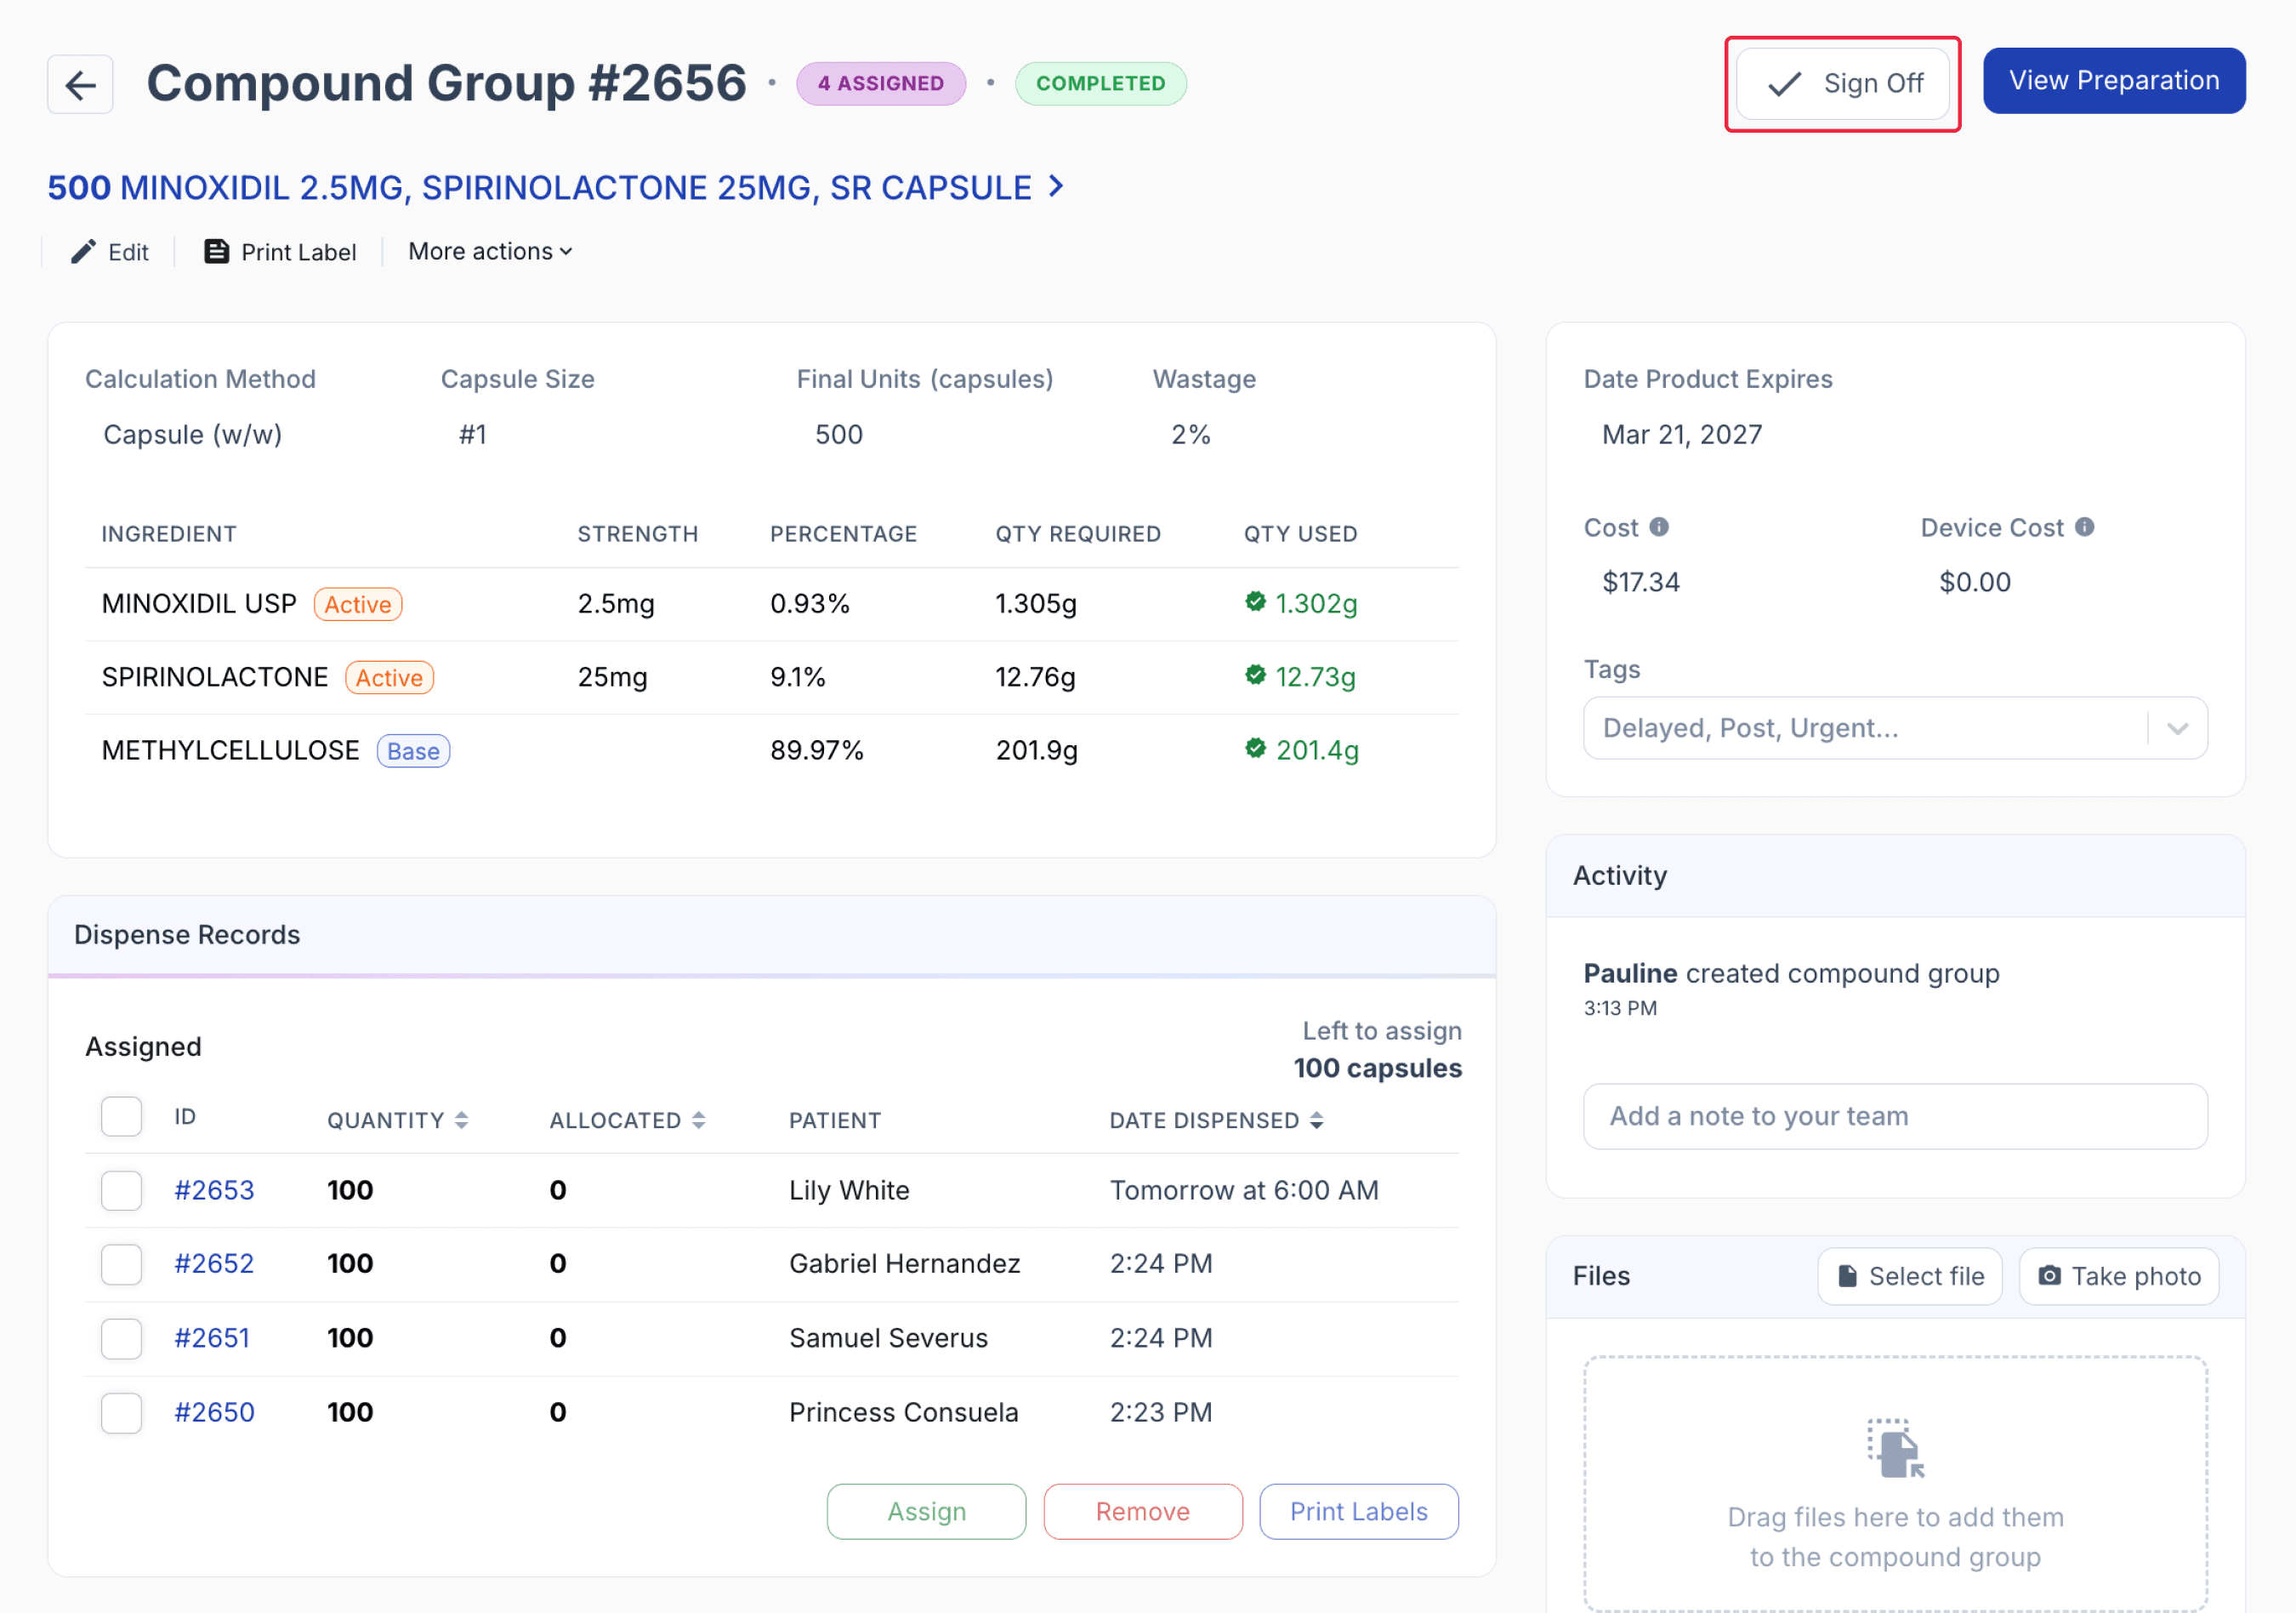Click the Print Labels button

[x=1359, y=1511]
